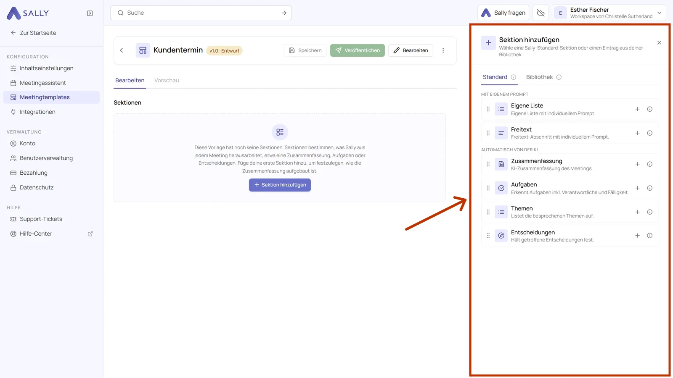This screenshot has width=673, height=378.
Task: Open Benutzerverwaltung in the sidebar
Action: (x=51, y=158)
